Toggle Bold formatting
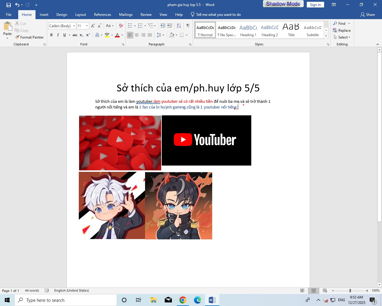Image resolution: width=382 pixels, height=306 pixels. pyautogui.click(x=51, y=35)
